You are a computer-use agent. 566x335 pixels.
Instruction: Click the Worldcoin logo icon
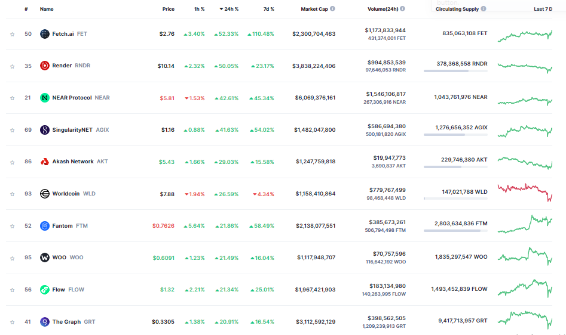tap(44, 194)
